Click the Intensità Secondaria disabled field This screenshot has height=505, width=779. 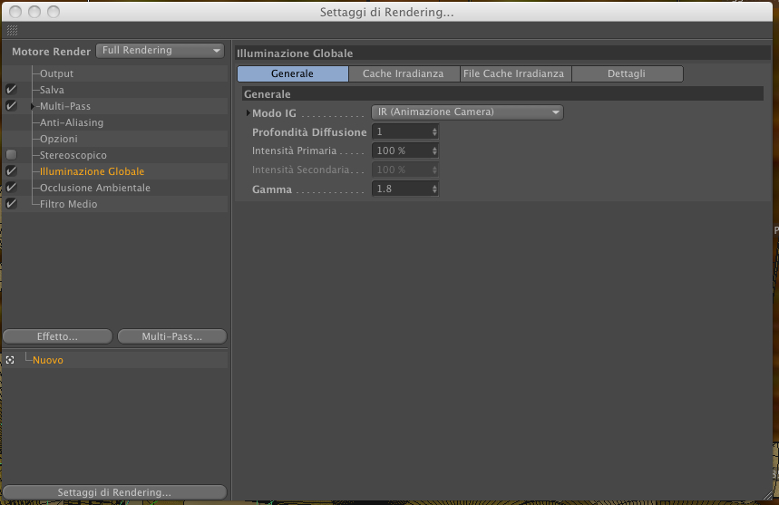click(404, 170)
